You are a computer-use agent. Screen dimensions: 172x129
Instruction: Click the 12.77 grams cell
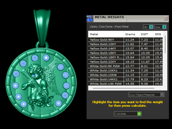point(132,66)
